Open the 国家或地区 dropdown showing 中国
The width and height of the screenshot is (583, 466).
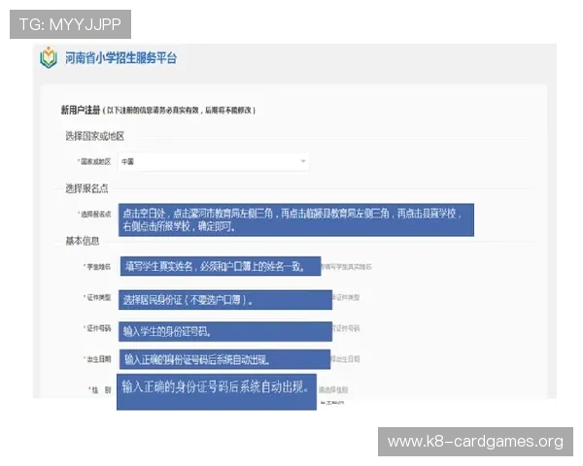(214, 162)
